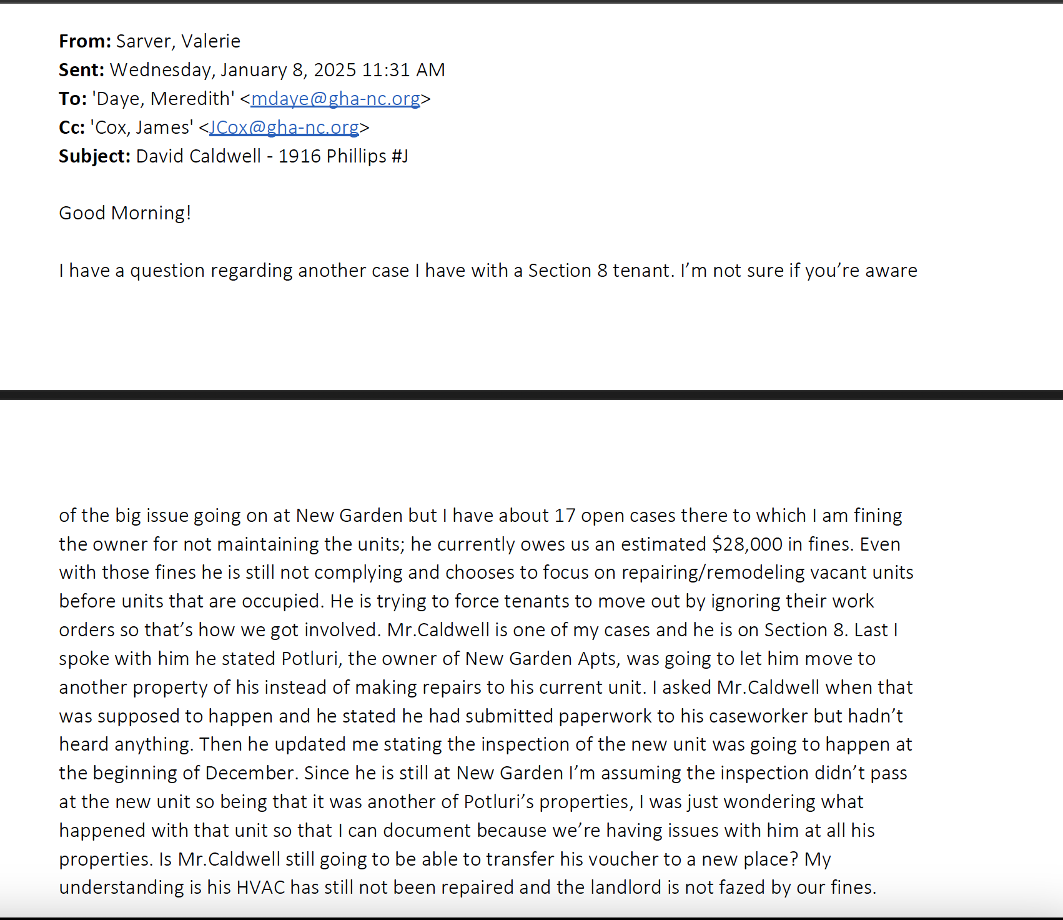This screenshot has width=1063, height=920.
Task: Click the bold From: label
Action: pyautogui.click(x=85, y=41)
